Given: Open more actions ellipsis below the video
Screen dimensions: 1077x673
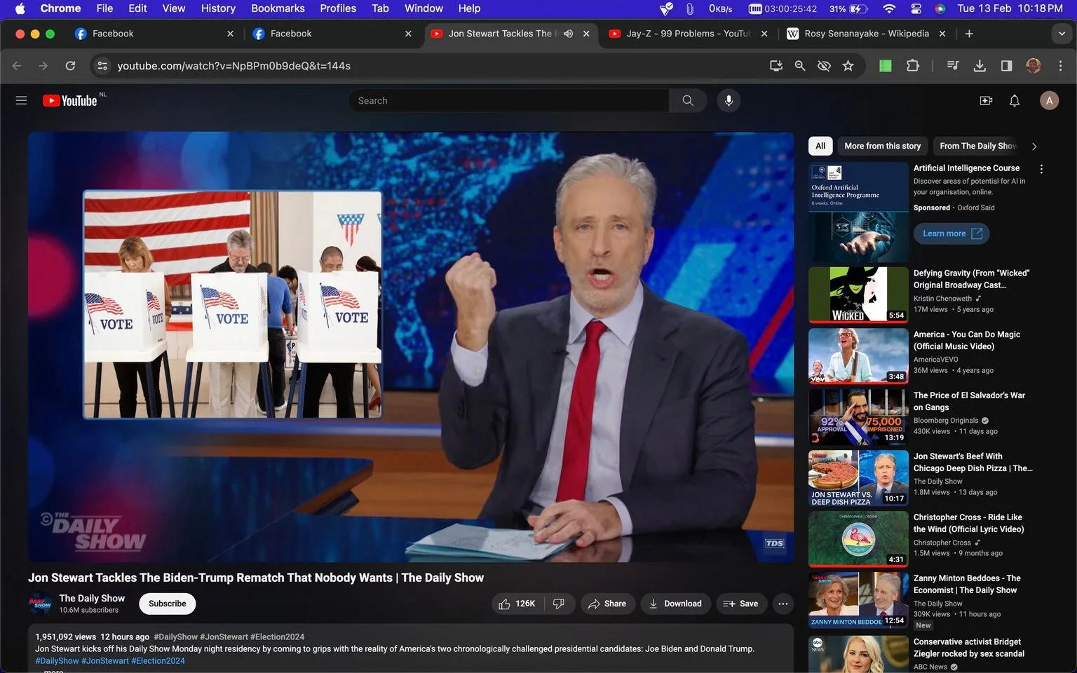Looking at the screenshot, I should [x=783, y=604].
